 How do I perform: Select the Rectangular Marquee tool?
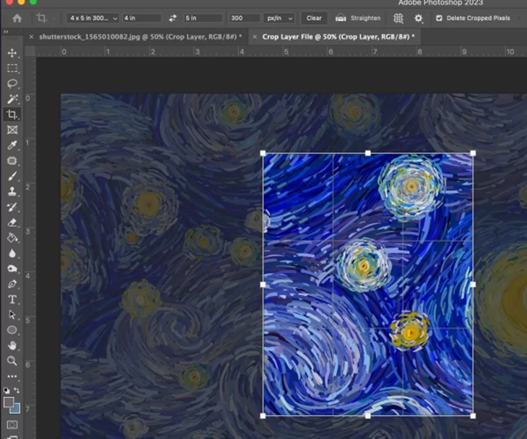click(12, 68)
